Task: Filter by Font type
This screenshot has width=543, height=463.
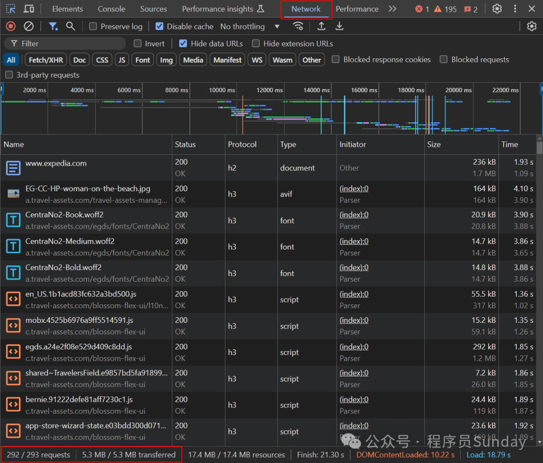Action: coord(143,60)
